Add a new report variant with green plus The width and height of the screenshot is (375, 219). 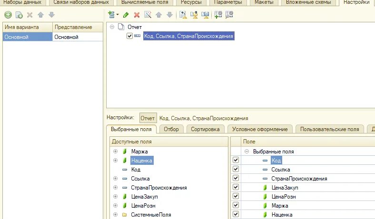click(x=8, y=15)
